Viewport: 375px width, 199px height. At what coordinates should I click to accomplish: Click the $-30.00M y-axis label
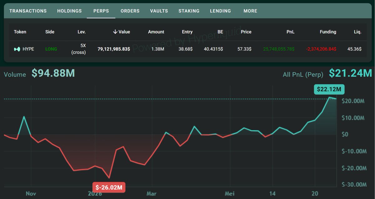click(x=354, y=185)
